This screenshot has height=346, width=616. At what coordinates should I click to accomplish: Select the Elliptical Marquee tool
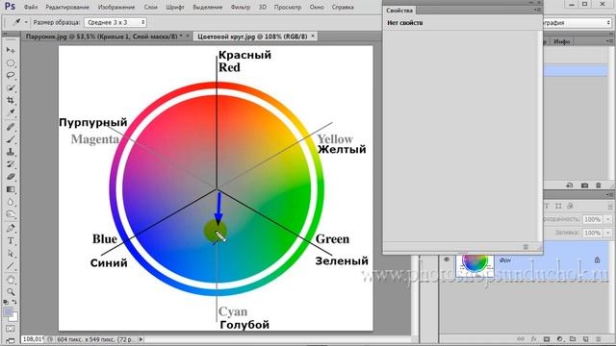(11, 62)
